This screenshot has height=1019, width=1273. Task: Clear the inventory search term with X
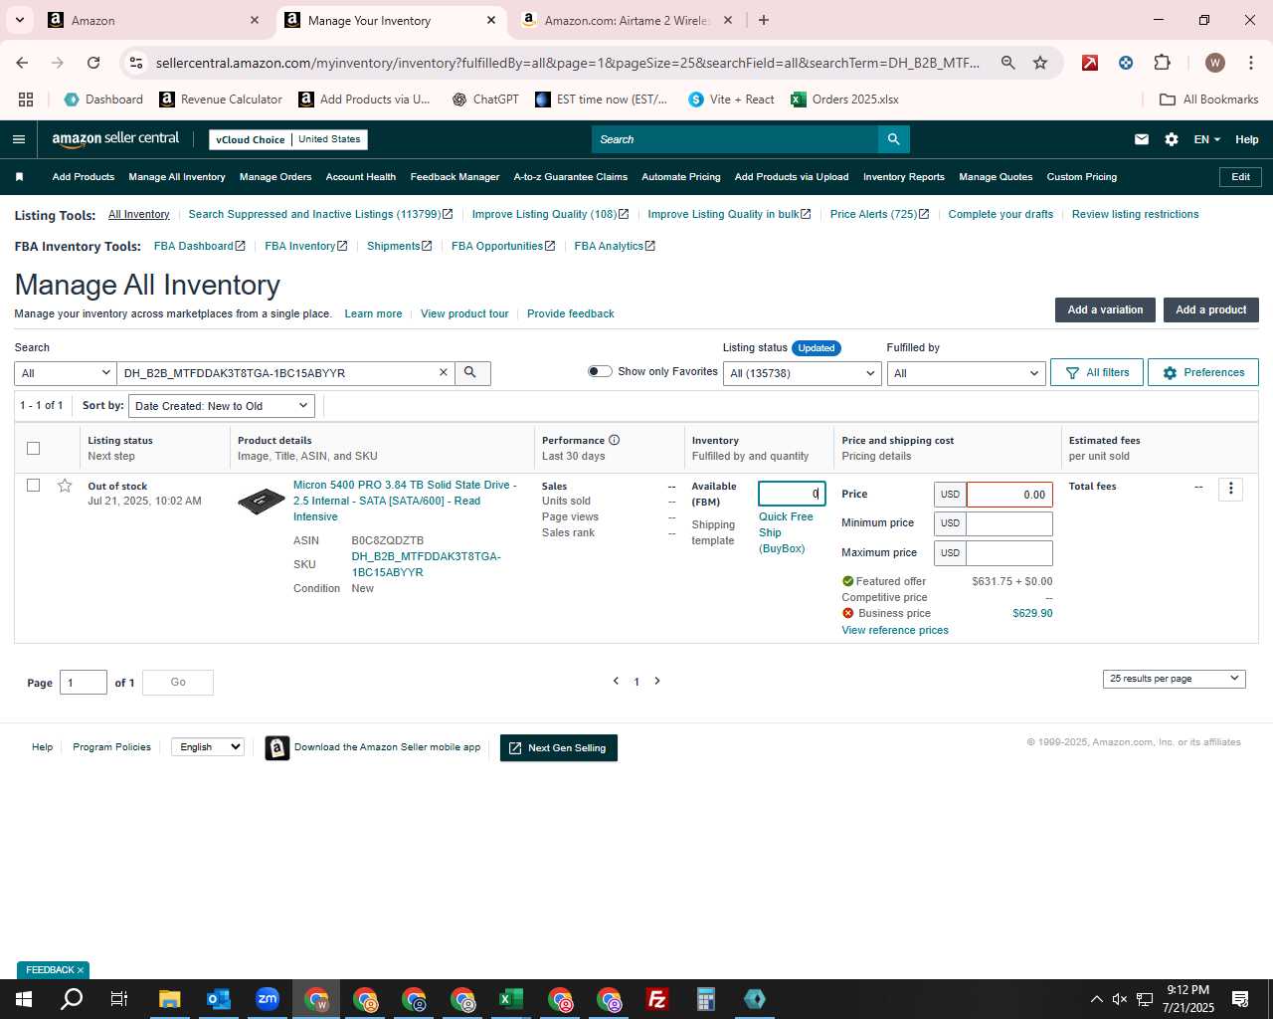point(444,372)
